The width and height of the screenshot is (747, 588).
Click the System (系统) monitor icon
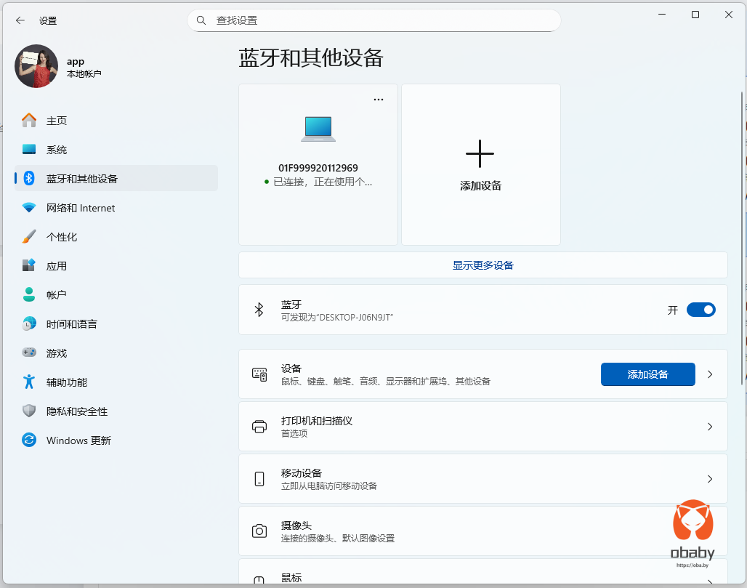tap(29, 150)
